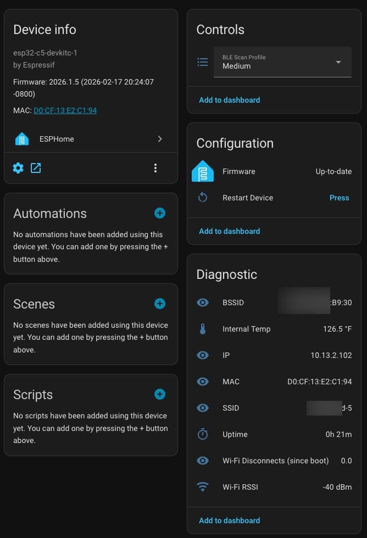Viewport: 367px width, 538px height.
Task: Open the BLE Scan Profile dropdown
Action: pos(282,62)
